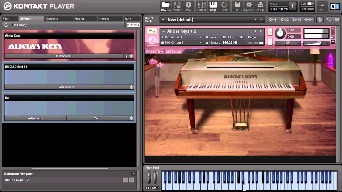Open Ra library Instruments

click(35, 118)
